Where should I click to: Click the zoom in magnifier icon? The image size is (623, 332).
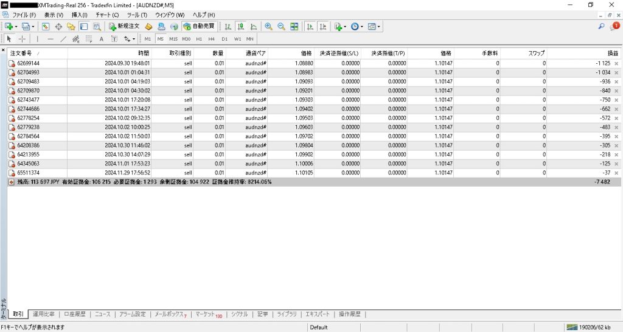coord(268,26)
